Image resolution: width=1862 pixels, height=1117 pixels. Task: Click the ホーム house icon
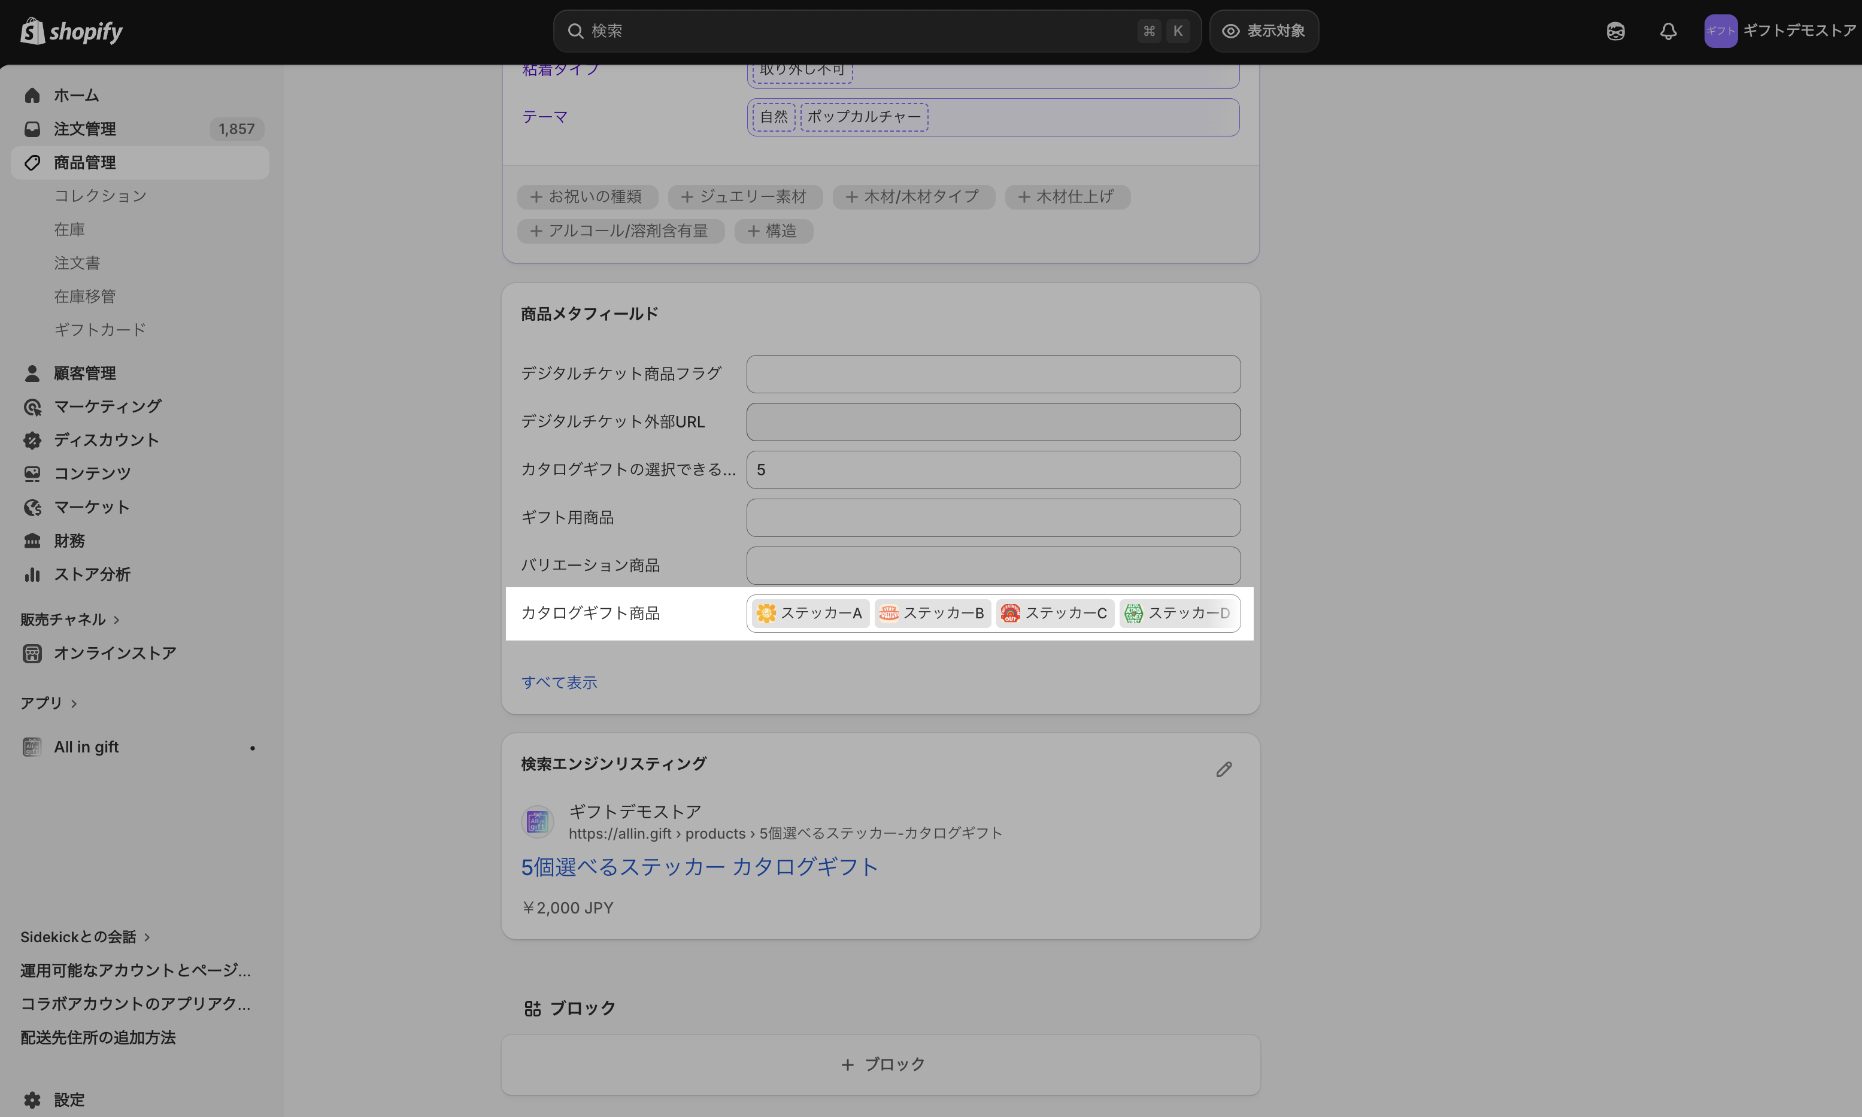[x=32, y=96]
